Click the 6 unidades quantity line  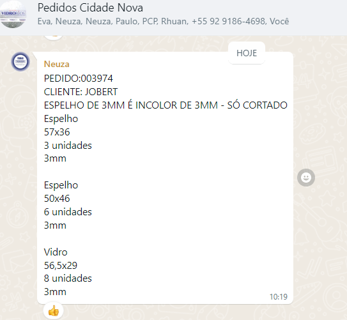(x=68, y=212)
